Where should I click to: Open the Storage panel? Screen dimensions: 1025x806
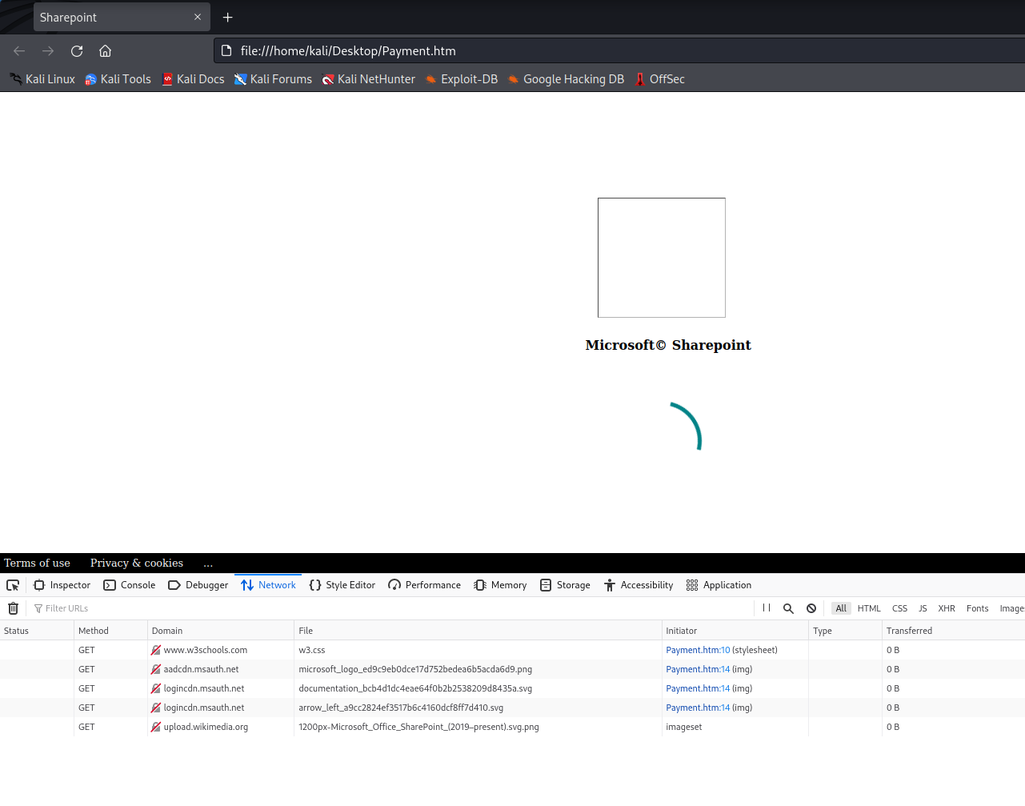(x=565, y=585)
